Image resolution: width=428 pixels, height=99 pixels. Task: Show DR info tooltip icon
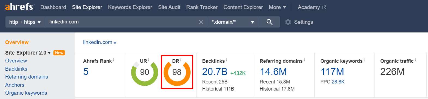pos(181,60)
